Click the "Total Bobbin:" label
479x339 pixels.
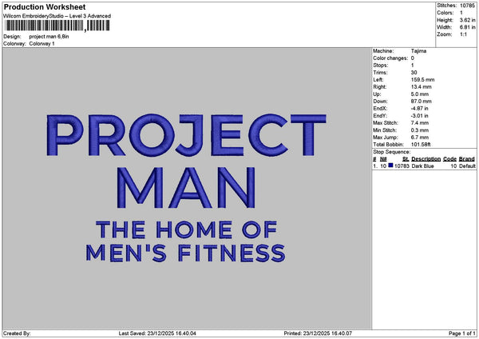tap(388, 145)
